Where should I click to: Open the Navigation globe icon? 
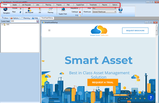(x=5, y=9)
